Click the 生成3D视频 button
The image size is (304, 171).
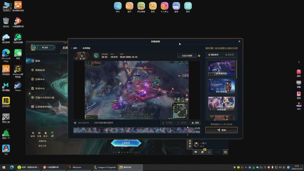[x=187, y=55]
